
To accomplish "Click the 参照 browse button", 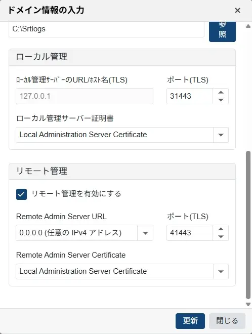I will coord(222,31).
